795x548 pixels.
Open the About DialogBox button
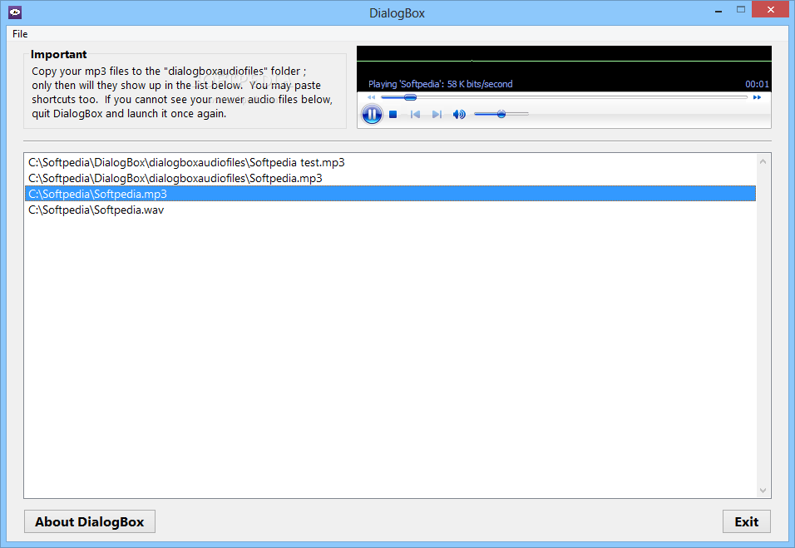point(90,521)
